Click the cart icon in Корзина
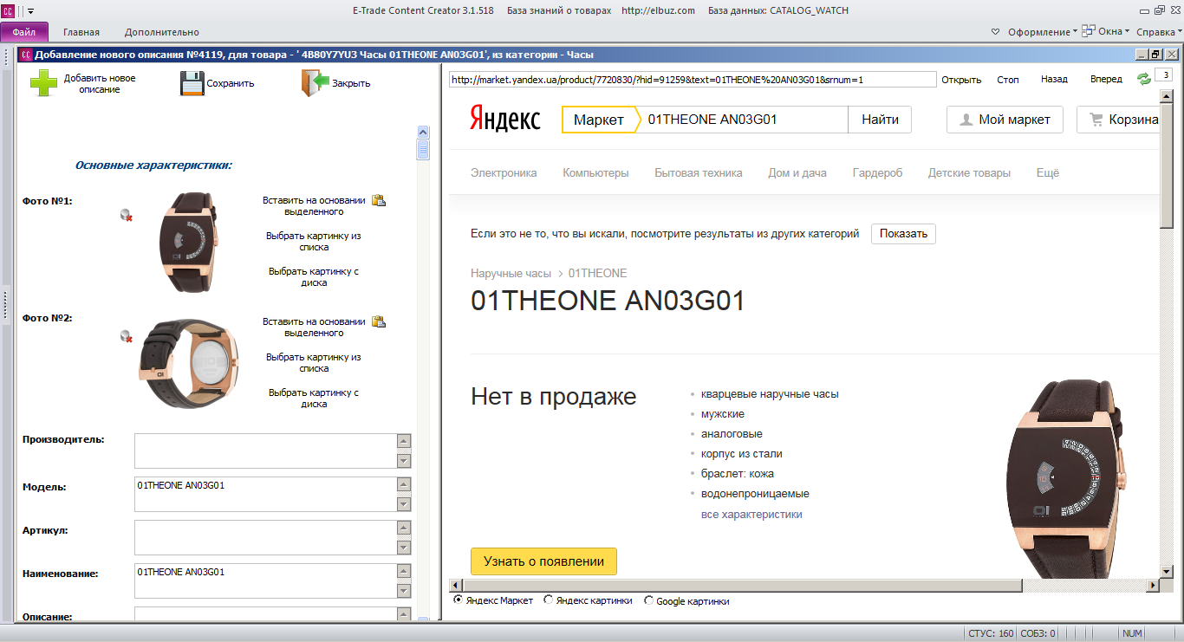The width and height of the screenshot is (1184, 642). [1096, 120]
